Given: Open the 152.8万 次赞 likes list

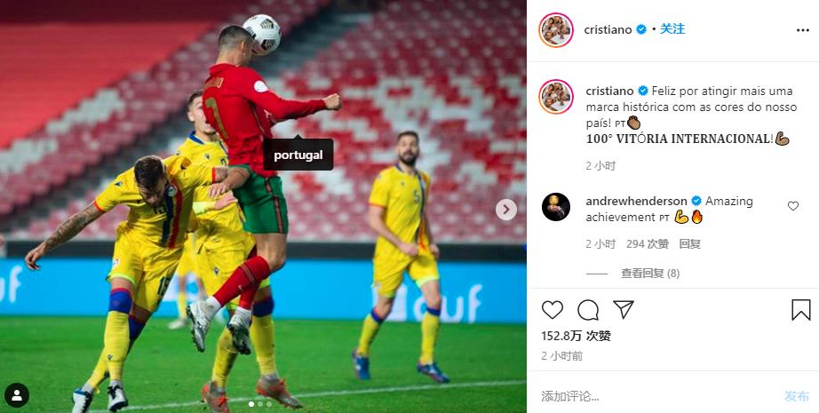Looking at the screenshot, I should click(x=576, y=336).
